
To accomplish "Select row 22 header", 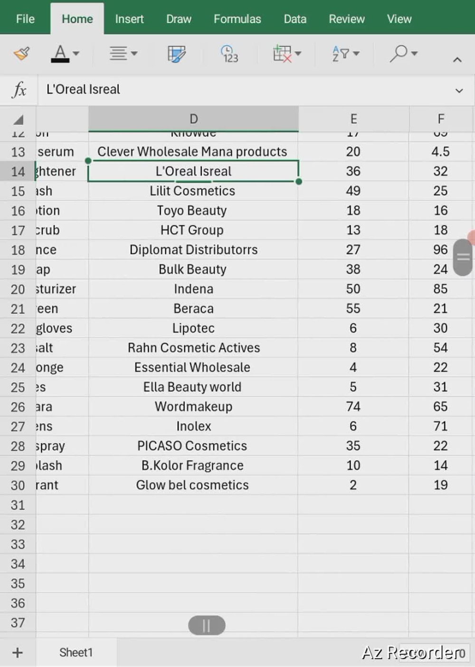I will tap(18, 328).
